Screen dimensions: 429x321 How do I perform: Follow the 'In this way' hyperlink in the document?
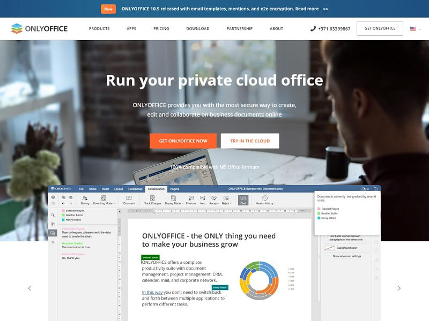pos(152,292)
